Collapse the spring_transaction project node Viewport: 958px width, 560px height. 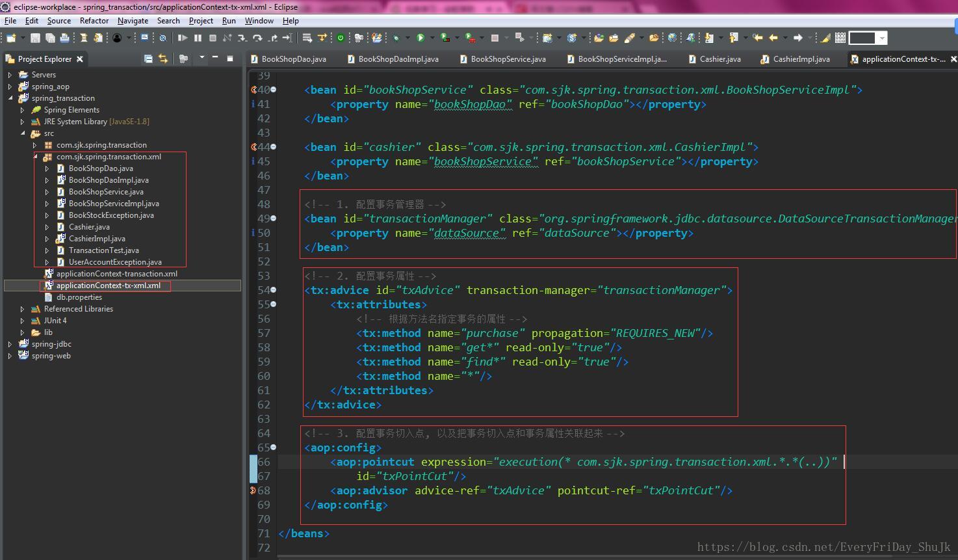[x=10, y=98]
